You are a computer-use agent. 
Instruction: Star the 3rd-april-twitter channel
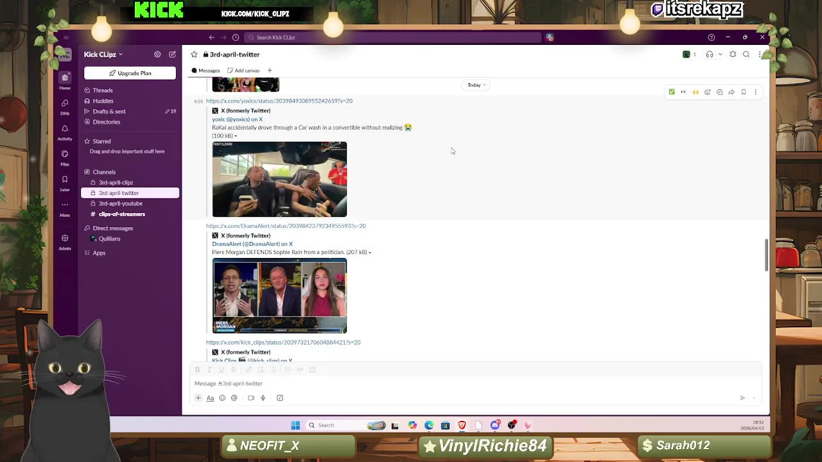[x=194, y=55]
